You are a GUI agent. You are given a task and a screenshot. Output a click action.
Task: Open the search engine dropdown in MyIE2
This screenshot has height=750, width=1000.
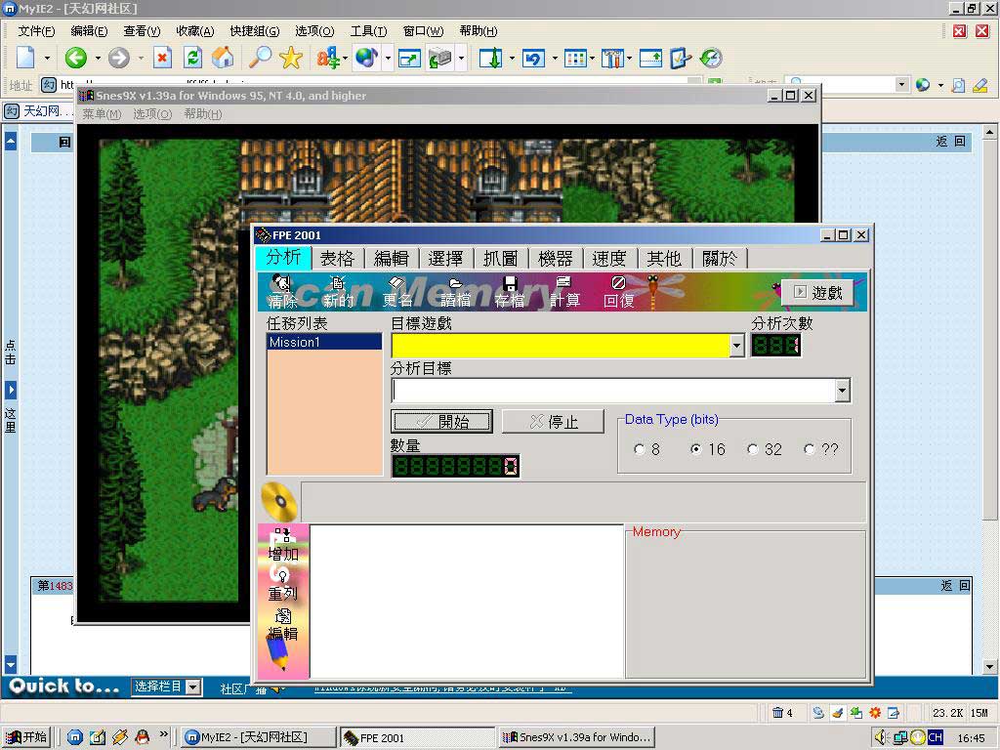901,84
